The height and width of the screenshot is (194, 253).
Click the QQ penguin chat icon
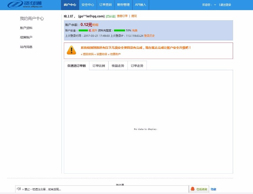click(193, 189)
